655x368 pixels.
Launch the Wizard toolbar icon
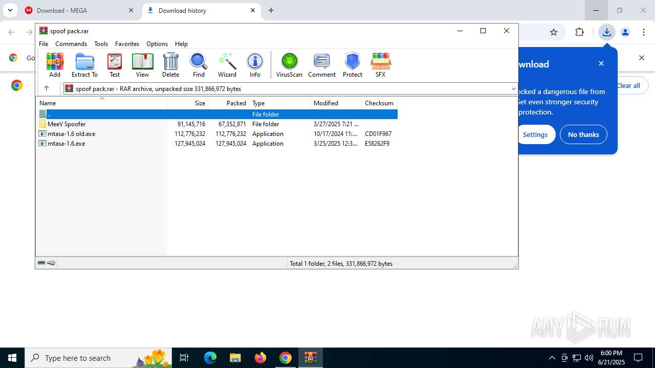pos(227,65)
